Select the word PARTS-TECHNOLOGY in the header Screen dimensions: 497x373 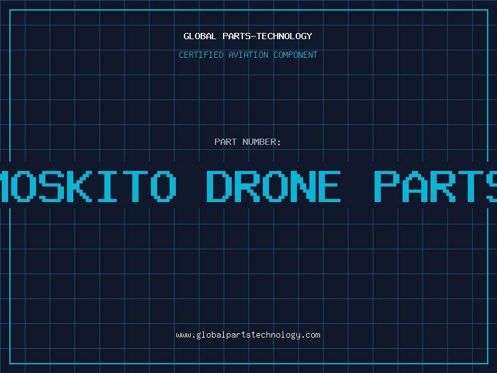point(268,36)
